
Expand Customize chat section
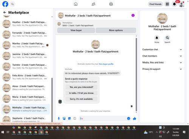[162, 49]
